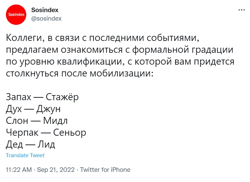The width and height of the screenshot is (250, 182).
Task: Click the line "Запах — Стажёр"
Action: point(42,97)
